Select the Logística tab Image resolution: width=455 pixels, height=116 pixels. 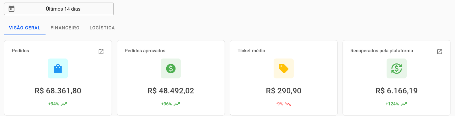point(102,28)
